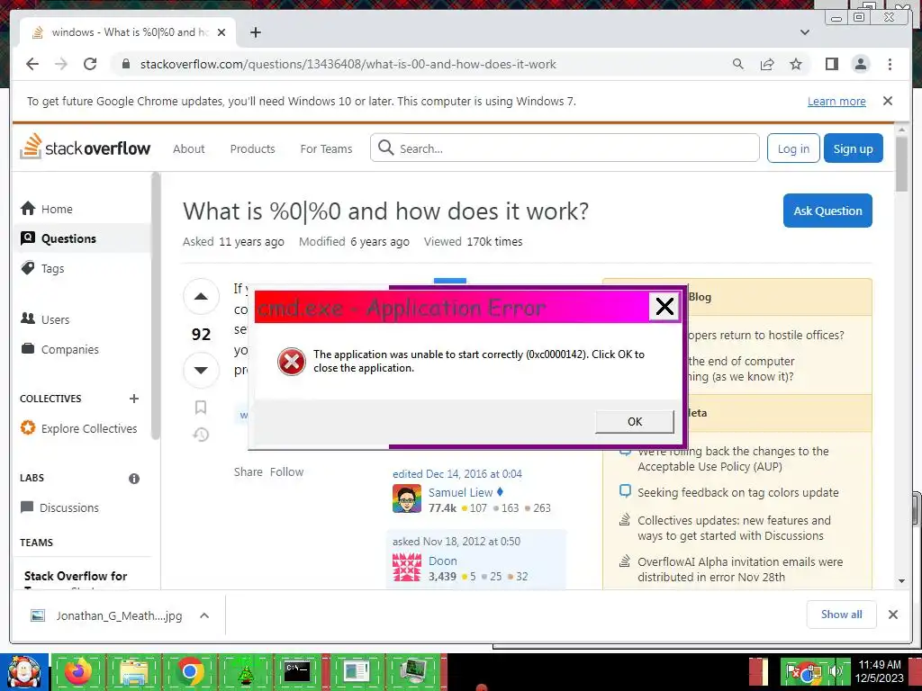
Task: Expand the Jonathan_G_Meath download options chevron
Action: point(204,615)
